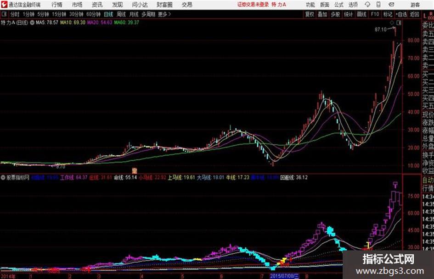Viewport: 434px width, 279px height.
Task: Click the 上马线: 19.61 indicator value
Action: [181, 178]
